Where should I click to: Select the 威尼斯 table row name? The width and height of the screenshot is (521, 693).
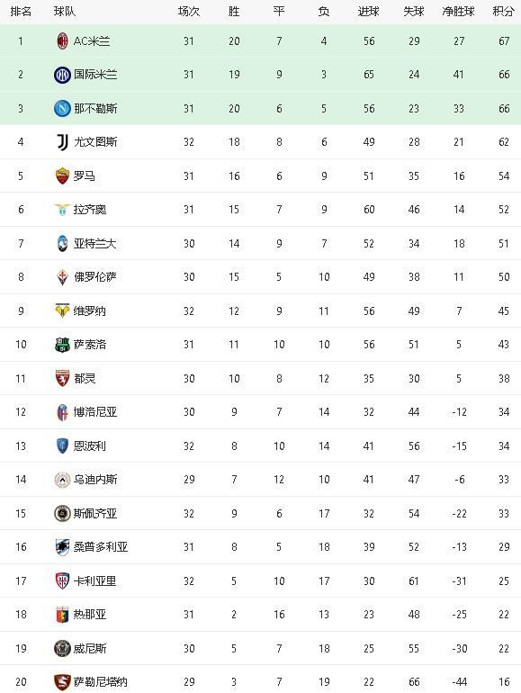tap(90, 648)
